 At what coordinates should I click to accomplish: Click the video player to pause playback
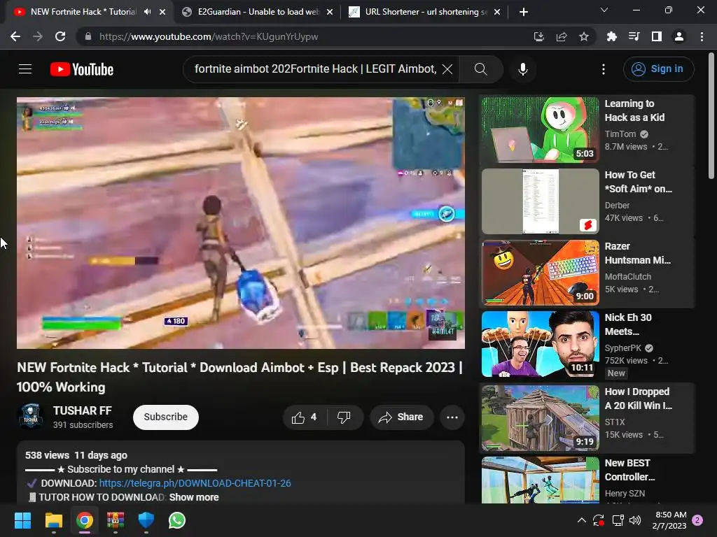(241, 223)
